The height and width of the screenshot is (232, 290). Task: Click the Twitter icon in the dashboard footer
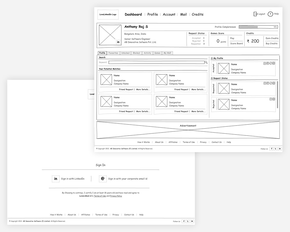pyautogui.click(x=275, y=149)
